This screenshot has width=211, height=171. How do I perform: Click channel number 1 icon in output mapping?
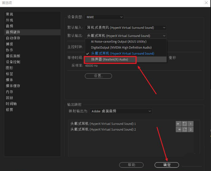[191, 124]
